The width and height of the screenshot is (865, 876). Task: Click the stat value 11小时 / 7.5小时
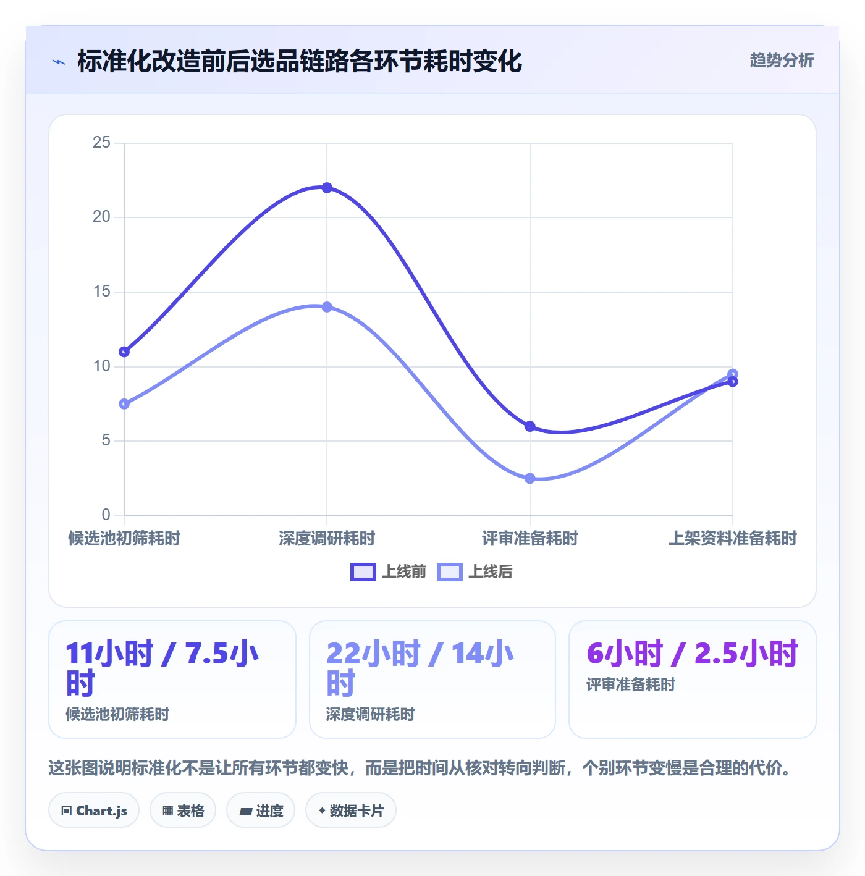tap(162, 668)
